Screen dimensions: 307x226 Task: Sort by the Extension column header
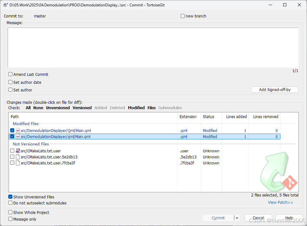(x=189, y=116)
